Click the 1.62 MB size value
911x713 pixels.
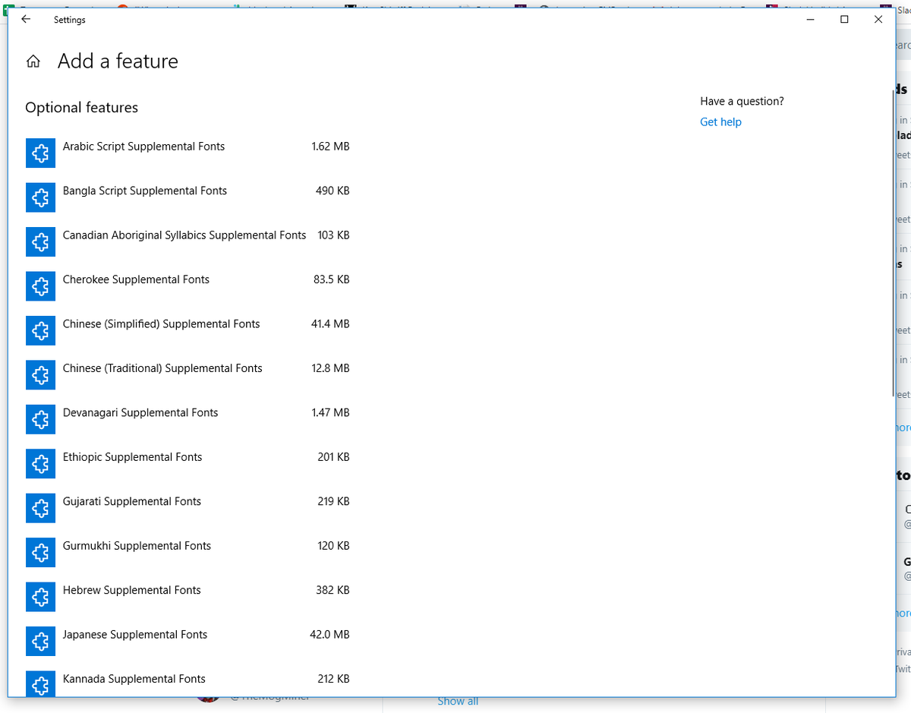pos(330,147)
